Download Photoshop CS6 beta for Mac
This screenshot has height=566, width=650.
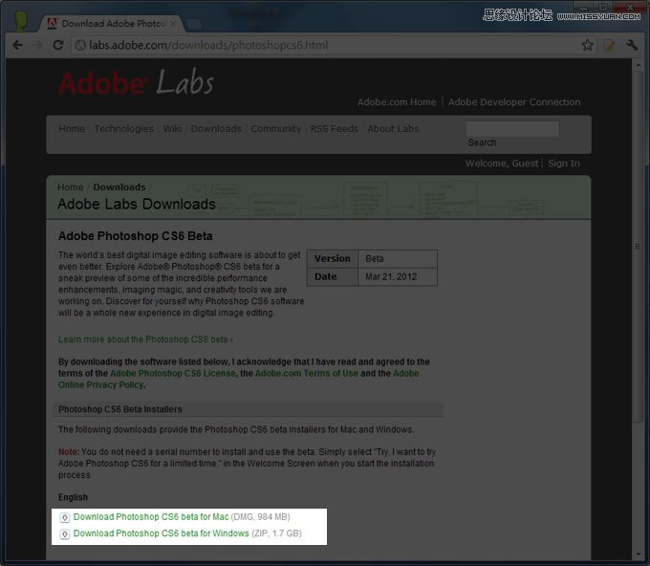[150, 517]
